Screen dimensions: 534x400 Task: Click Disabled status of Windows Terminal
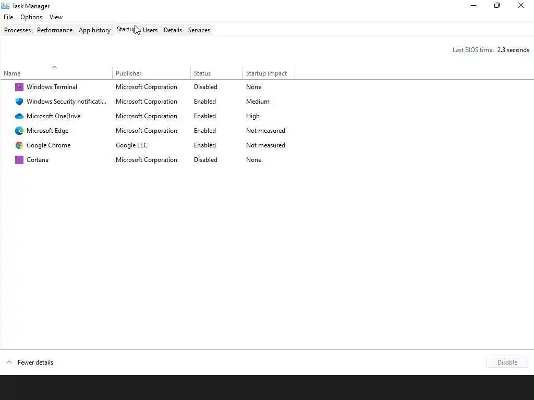pos(205,87)
